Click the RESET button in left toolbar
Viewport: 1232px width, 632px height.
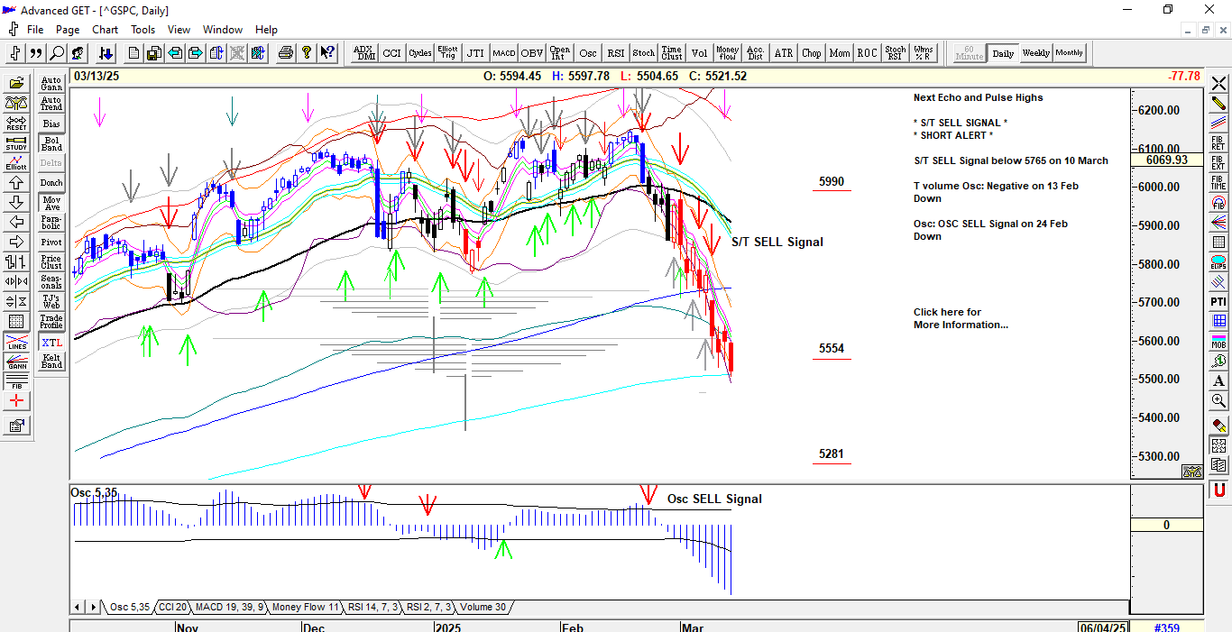tap(16, 123)
